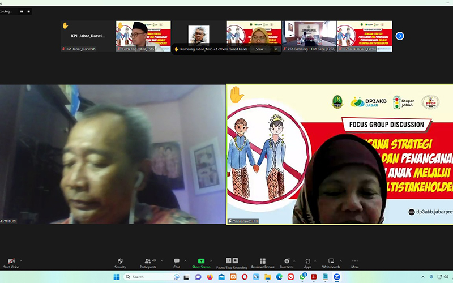453x283 pixels.
Task: Dismiss the raised hands notification
Action: click(x=276, y=49)
